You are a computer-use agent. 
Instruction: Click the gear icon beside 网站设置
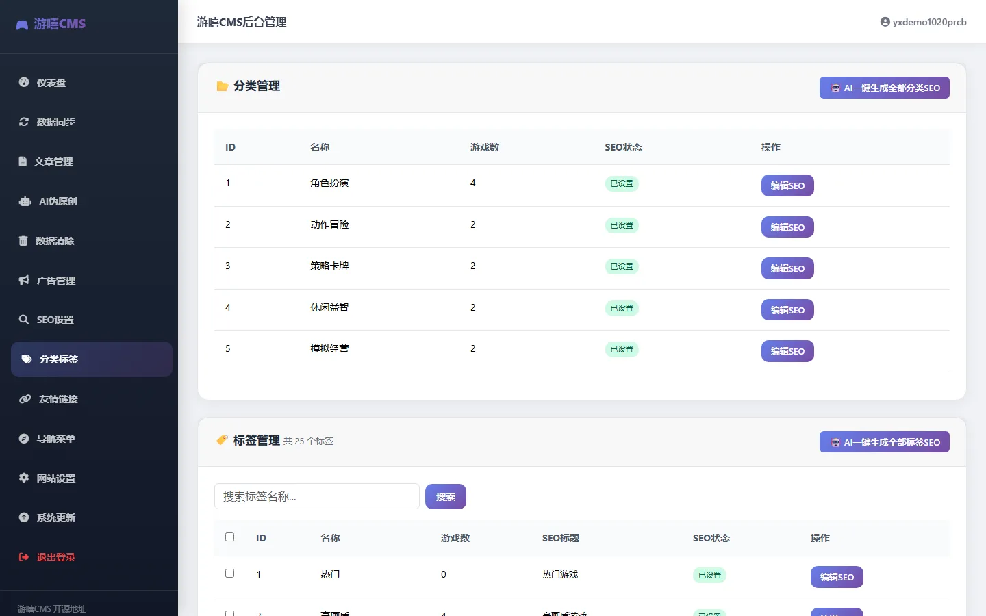pos(24,478)
